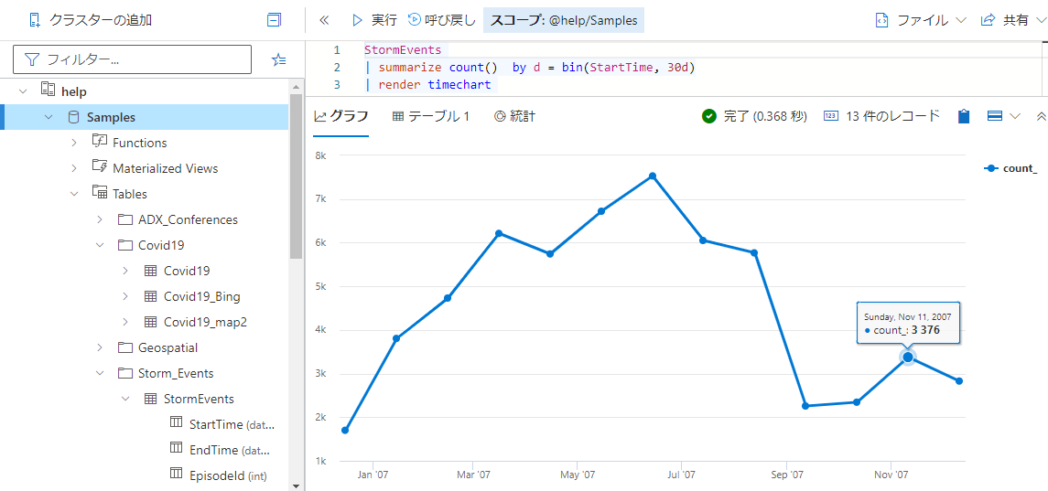Collapse the connections pane with the panel icon
The height and width of the screenshot is (491, 1048).
(x=274, y=20)
